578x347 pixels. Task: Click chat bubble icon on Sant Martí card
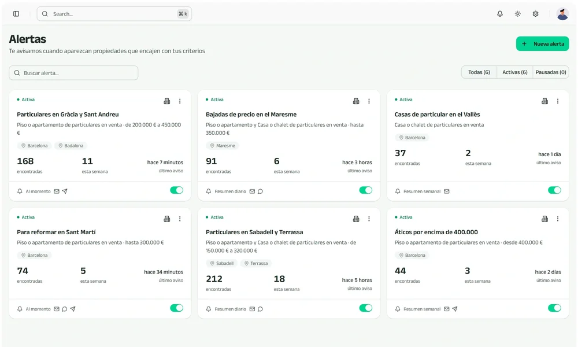(65, 309)
